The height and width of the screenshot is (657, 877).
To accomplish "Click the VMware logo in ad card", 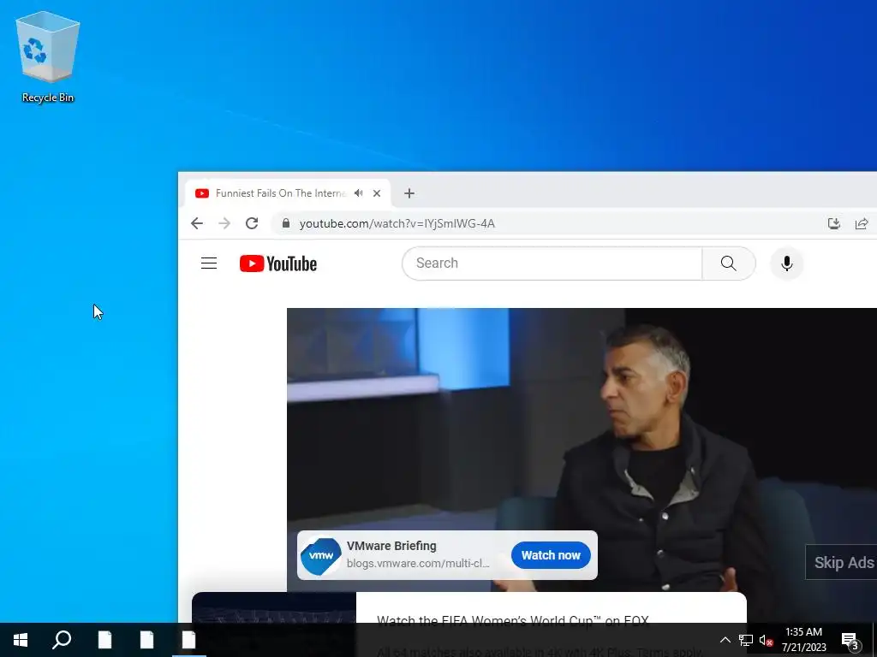I will pyautogui.click(x=321, y=555).
